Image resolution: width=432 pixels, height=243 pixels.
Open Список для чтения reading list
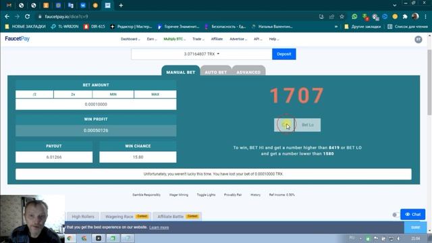point(408,27)
